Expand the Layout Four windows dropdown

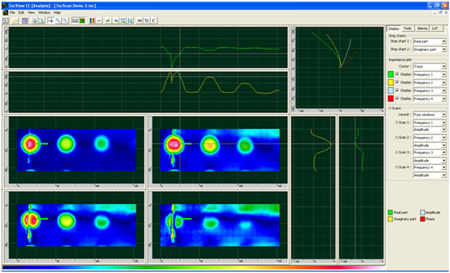tap(430, 115)
